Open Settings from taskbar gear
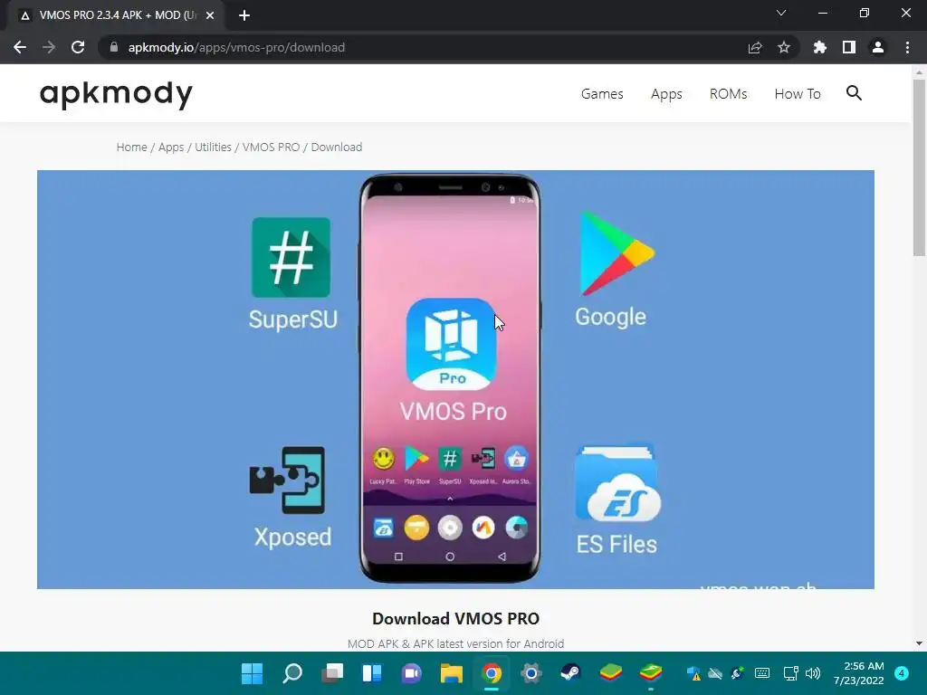The width and height of the screenshot is (927, 695). (530, 673)
